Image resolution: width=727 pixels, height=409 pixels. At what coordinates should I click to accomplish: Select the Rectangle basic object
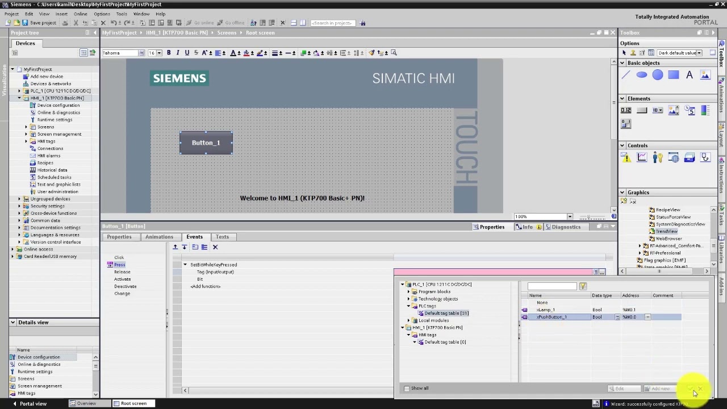coord(674,75)
